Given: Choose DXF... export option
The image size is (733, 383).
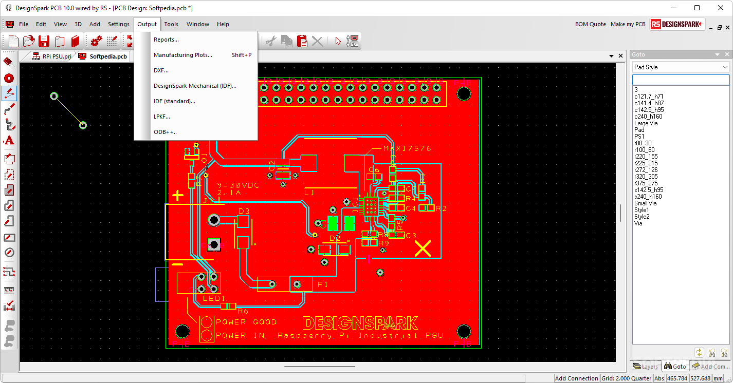Looking at the screenshot, I should [x=196, y=70].
